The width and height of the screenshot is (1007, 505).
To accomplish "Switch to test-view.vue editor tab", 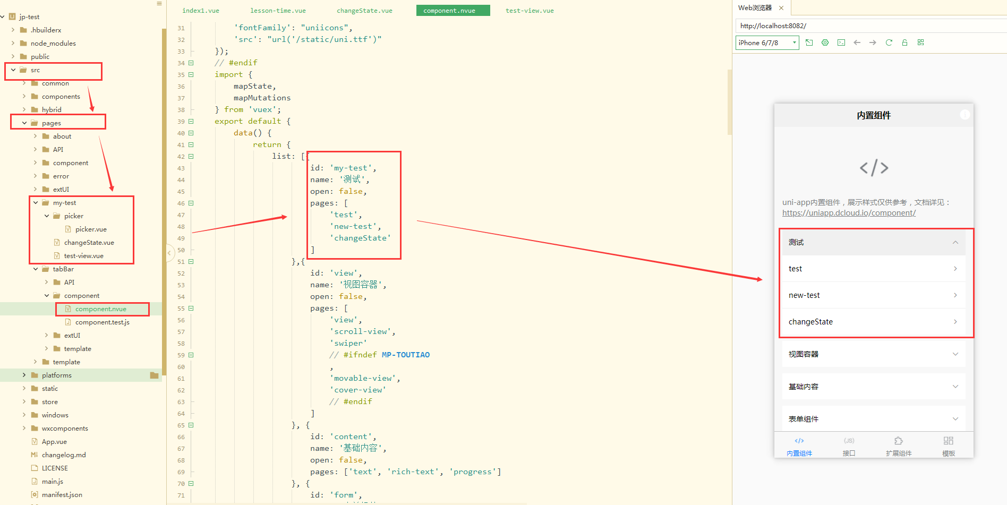I will (530, 11).
